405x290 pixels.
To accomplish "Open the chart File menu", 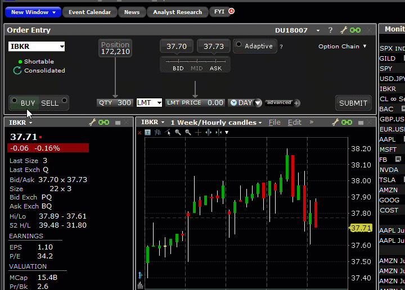I will pyautogui.click(x=274, y=123).
